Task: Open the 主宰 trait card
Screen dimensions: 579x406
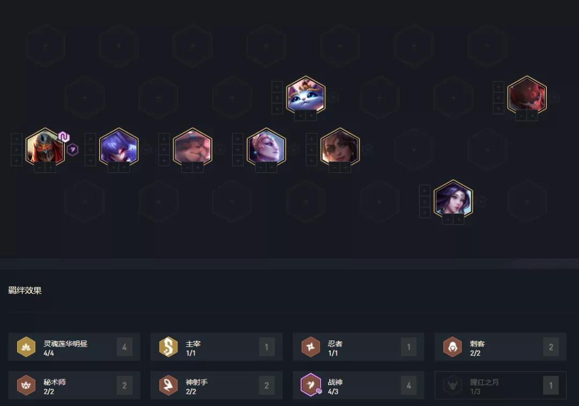Action: (x=217, y=347)
